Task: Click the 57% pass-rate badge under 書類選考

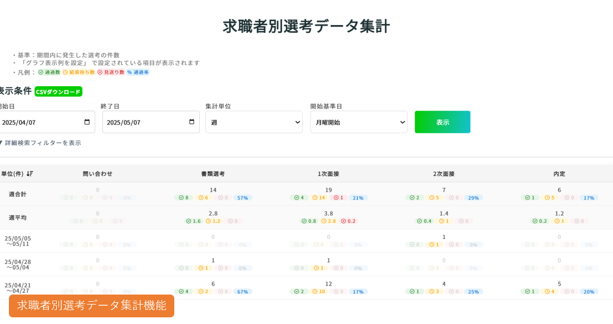Action: click(x=242, y=198)
